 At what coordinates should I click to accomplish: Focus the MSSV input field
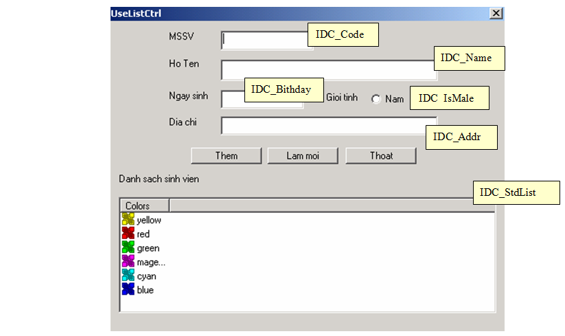pyautogui.click(x=264, y=40)
